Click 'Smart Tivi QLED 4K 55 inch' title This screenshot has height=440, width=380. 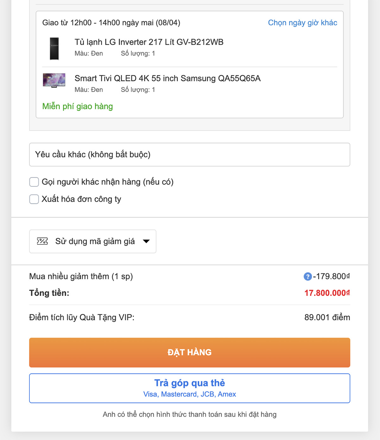pyautogui.click(x=168, y=79)
